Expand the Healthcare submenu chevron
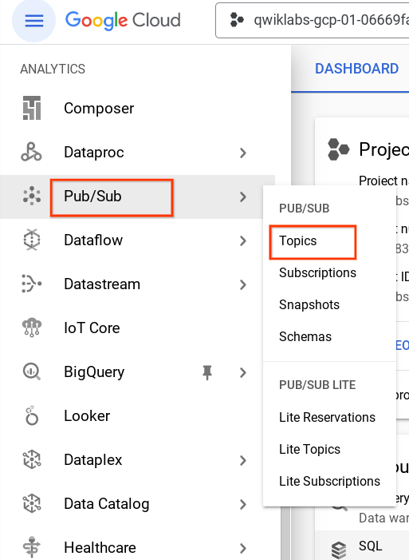This screenshot has height=560, width=409. click(x=243, y=548)
